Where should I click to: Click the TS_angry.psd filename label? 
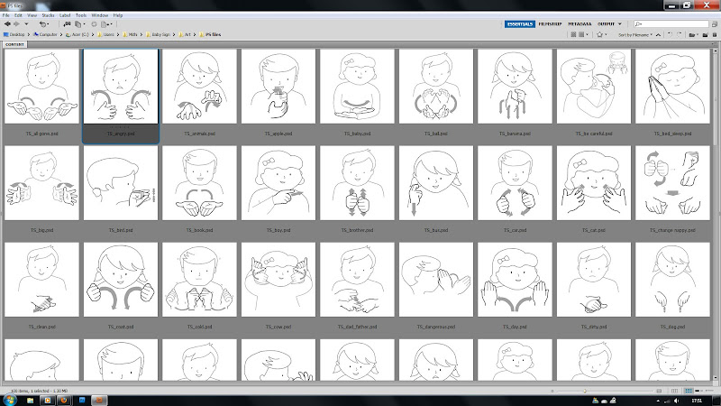121,134
